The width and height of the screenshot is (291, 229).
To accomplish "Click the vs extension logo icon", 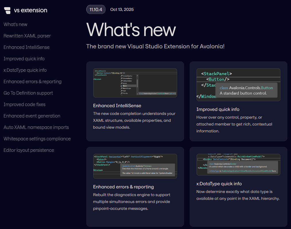I will tap(7, 10).
